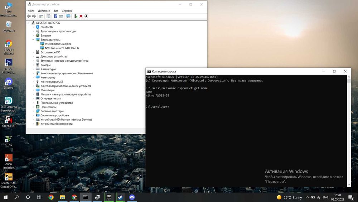358x202 pixels.
Task: Select Контроллеры запоминающих устройств row
Action: tap(66, 86)
